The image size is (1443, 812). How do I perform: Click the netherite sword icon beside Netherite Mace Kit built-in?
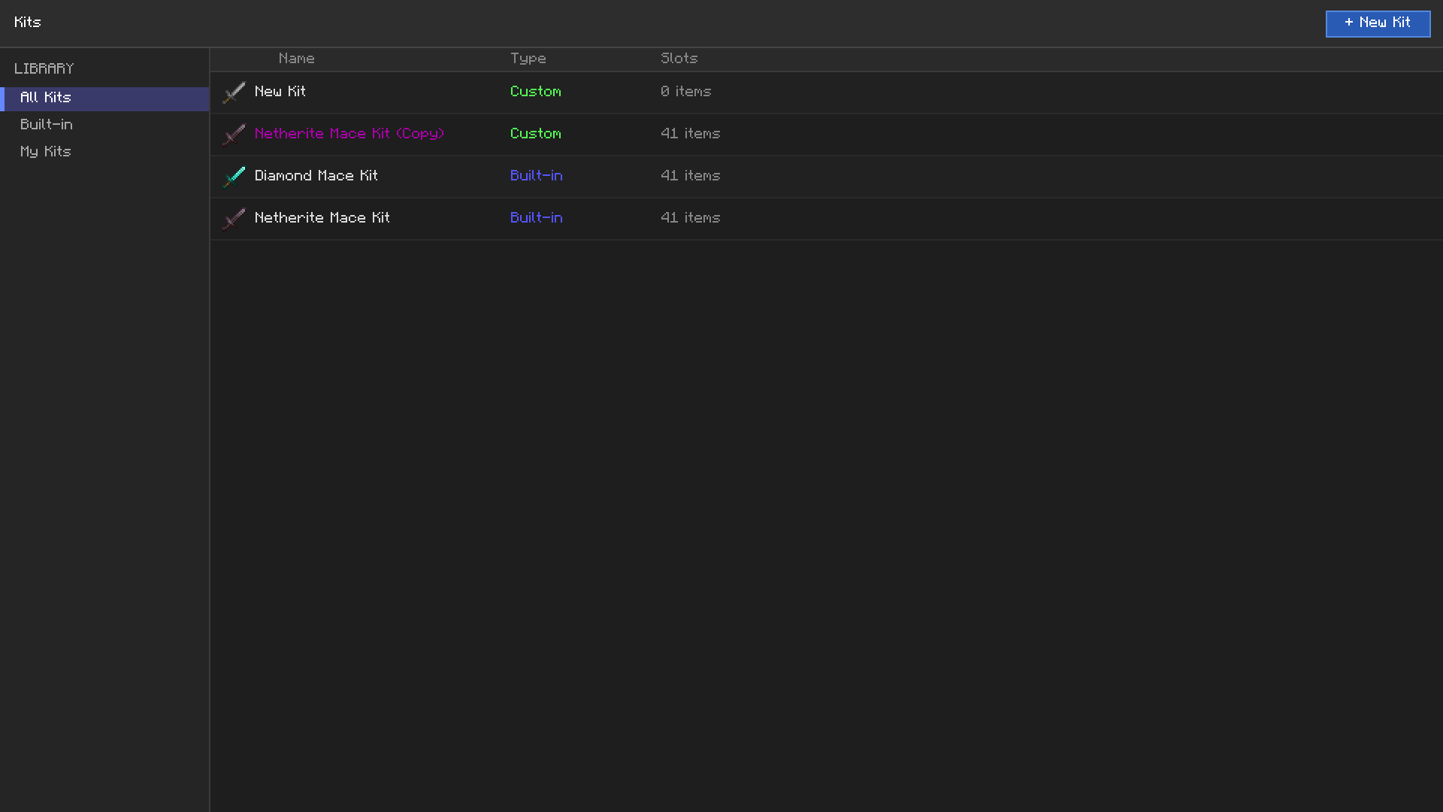pos(234,219)
